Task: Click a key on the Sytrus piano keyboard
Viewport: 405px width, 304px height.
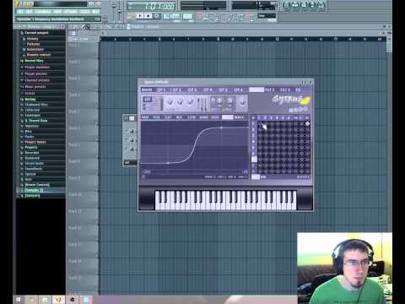Action: point(225,200)
